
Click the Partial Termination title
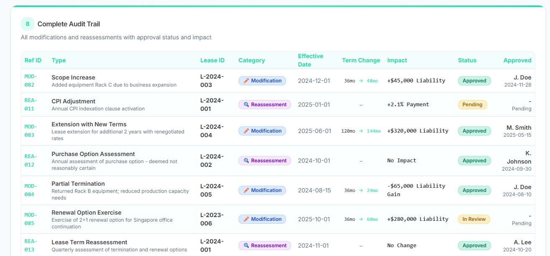78,184
